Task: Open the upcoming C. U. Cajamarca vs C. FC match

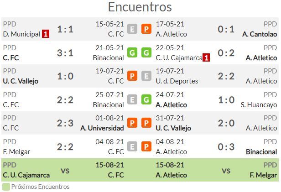Action: (x=63, y=170)
